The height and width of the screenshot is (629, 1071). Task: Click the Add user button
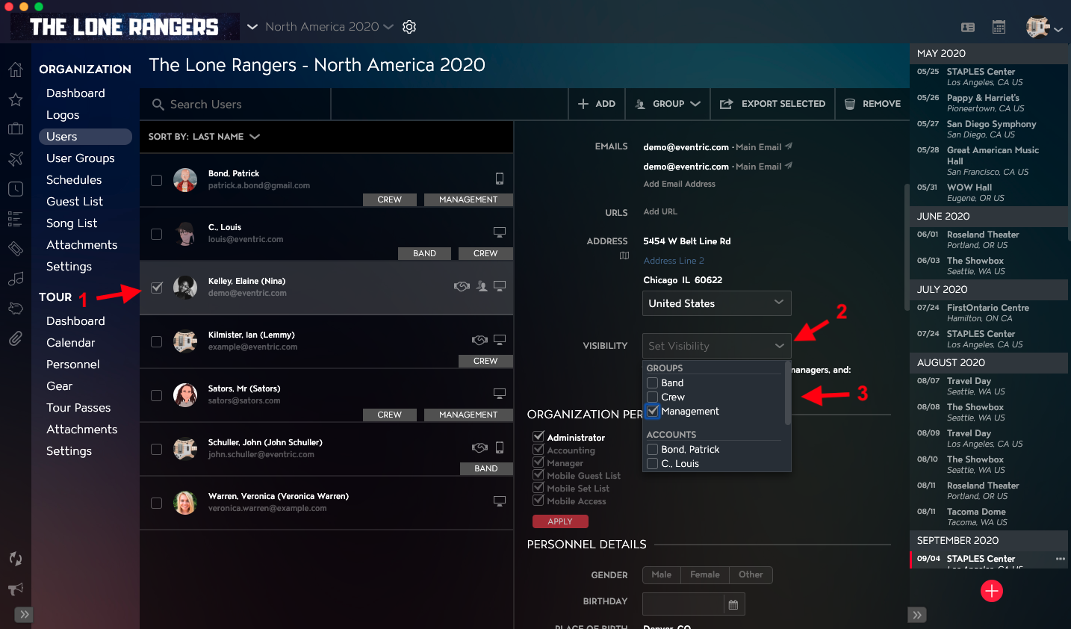[597, 104]
